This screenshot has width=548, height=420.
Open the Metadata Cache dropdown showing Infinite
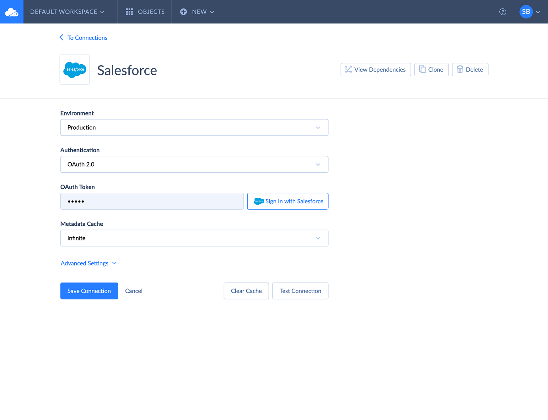pyautogui.click(x=194, y=238)
